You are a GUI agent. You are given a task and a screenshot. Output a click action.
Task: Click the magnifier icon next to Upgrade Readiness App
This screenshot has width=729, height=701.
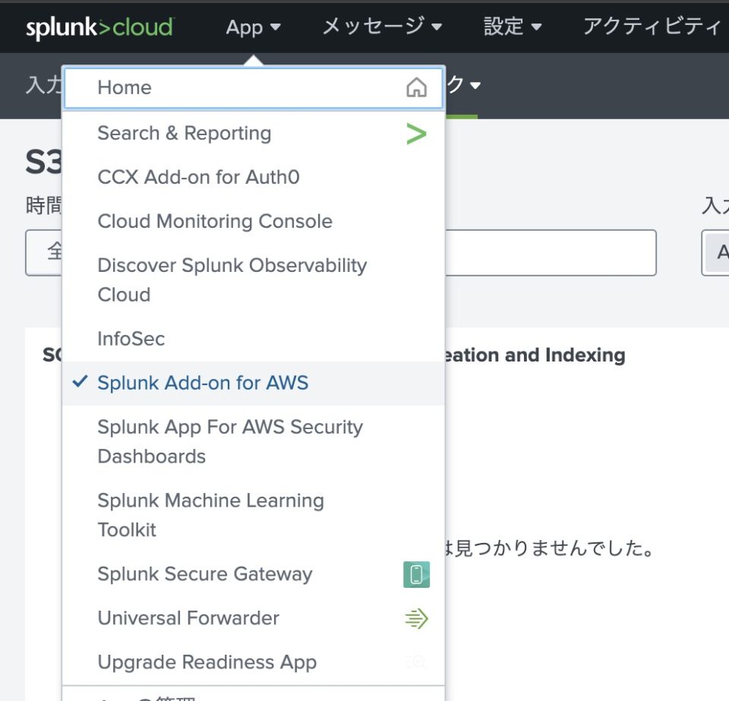click(416, 662)
